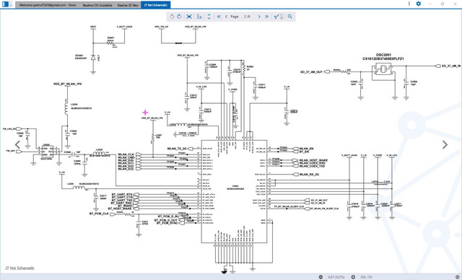Viewport: 462px width, 280px height.
Task: Open the vertical dots more menu
Action: point(409,4)
